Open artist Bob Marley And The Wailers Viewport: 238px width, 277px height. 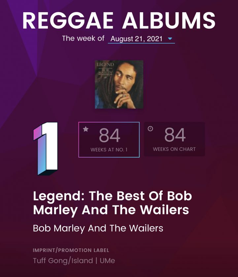pos(98,228)
